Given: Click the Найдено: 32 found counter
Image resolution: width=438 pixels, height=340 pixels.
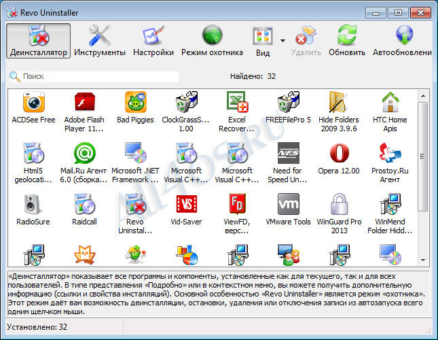Looking at the screenshot, I should pyautogui.click(x=253, y=76).
